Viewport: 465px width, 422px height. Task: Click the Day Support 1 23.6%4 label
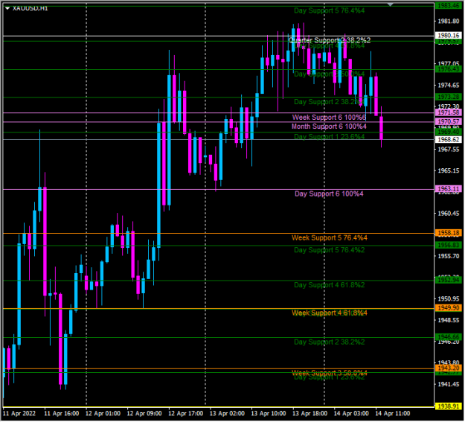[329, 136]
